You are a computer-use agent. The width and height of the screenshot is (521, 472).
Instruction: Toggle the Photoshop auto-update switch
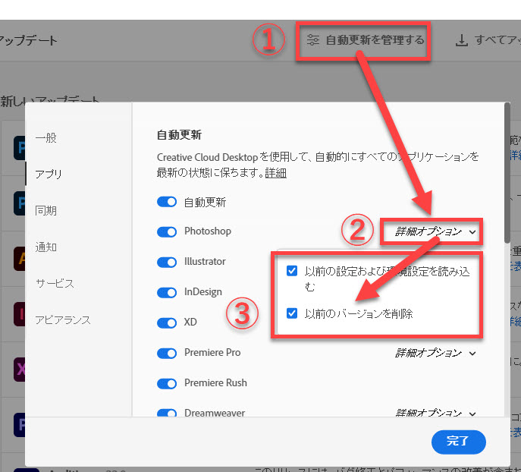(x=167, y=231)
